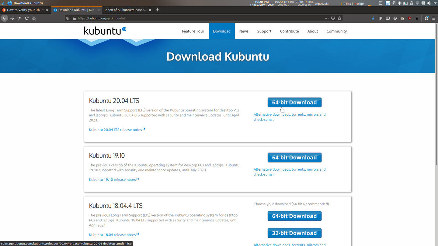Click the 'Kubuntu 20.04 LTS' heading

coord(114,101)
